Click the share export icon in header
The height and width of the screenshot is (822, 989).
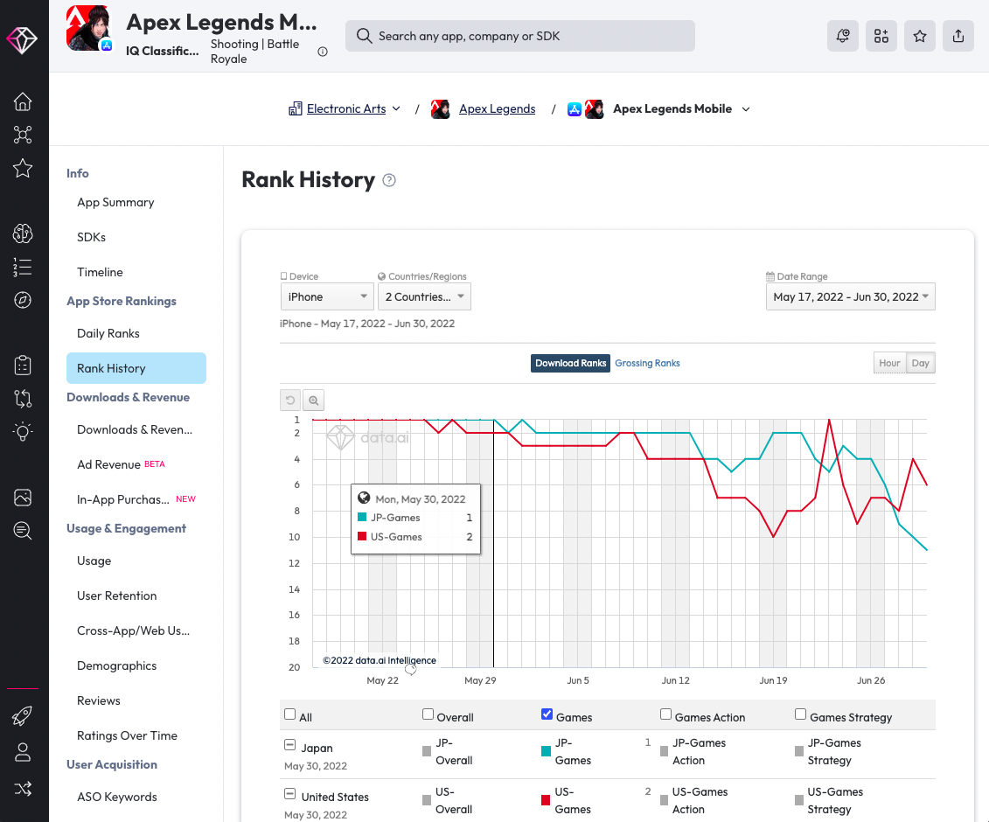[x=958, y=36]
